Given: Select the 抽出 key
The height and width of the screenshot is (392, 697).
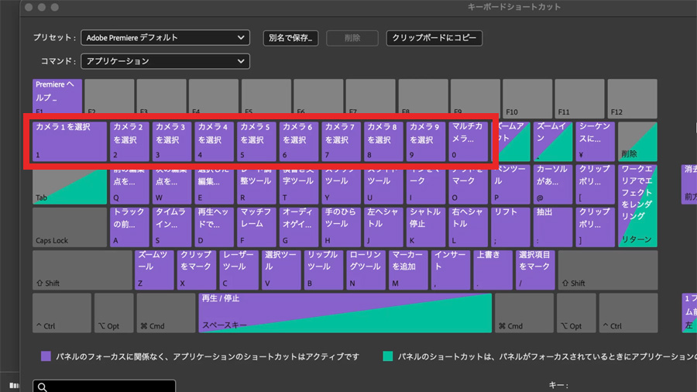Looking at the screenshot, I should (552, 227).
